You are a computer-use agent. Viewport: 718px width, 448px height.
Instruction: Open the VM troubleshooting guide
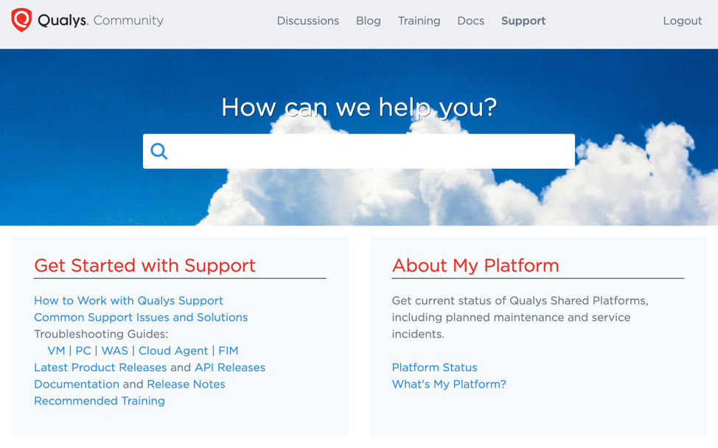pos(55,351)
